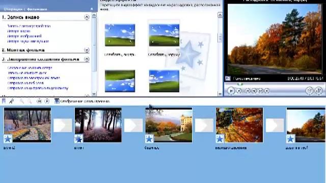Close the movie tasks pane
326x183 pixels.
pos(92,9)
